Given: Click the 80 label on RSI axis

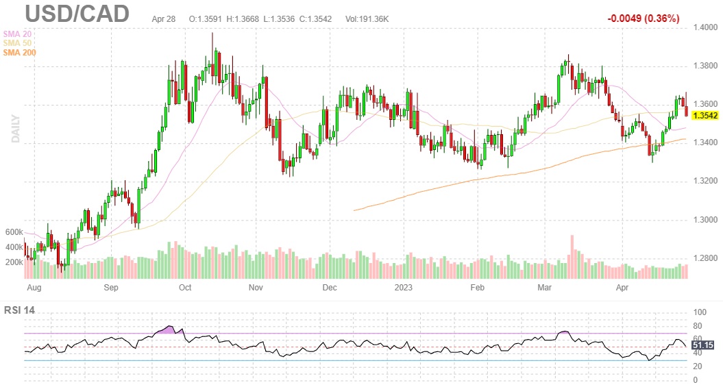Looking at the screenshot, I should click(698, 326).
